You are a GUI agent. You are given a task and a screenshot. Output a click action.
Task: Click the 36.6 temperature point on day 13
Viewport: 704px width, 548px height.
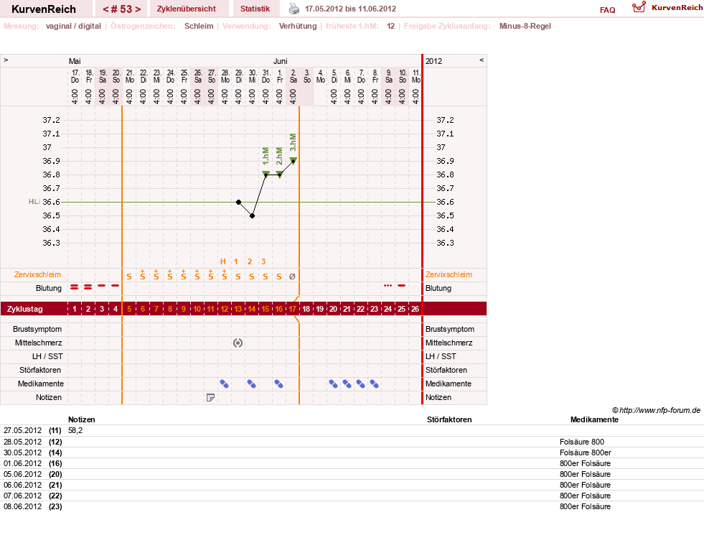(238, 202)
